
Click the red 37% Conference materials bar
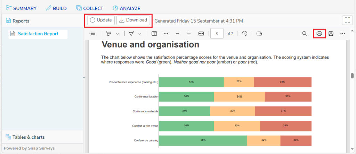tap(283, 111)
